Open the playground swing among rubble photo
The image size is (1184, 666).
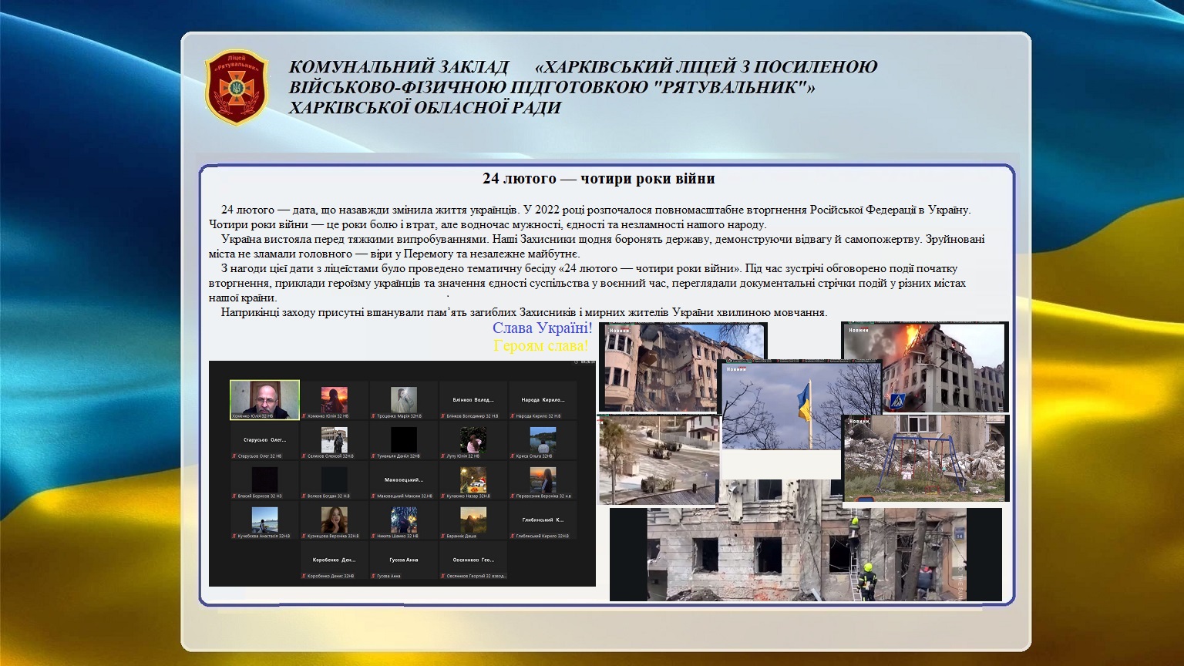[925, 458]
